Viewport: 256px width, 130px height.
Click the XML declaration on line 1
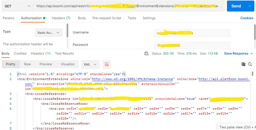(x=71, y=74)
